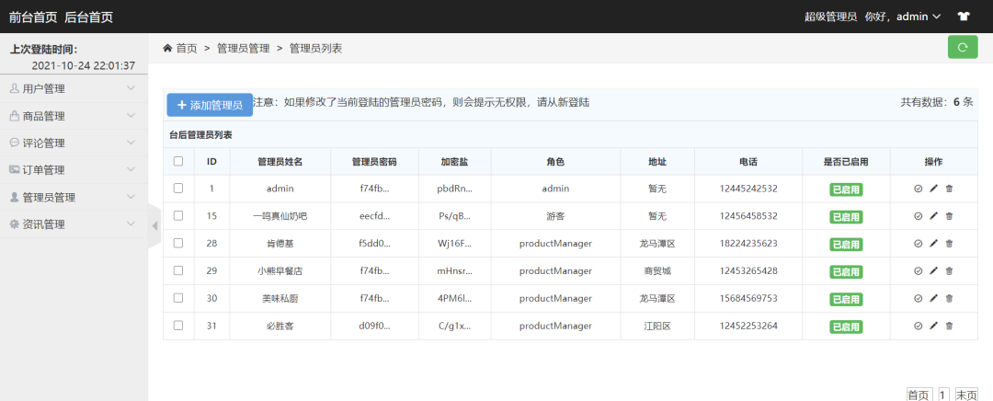Expand the 用户管理 chevron in sidebar
993x401 pixels.
(131, 88)
